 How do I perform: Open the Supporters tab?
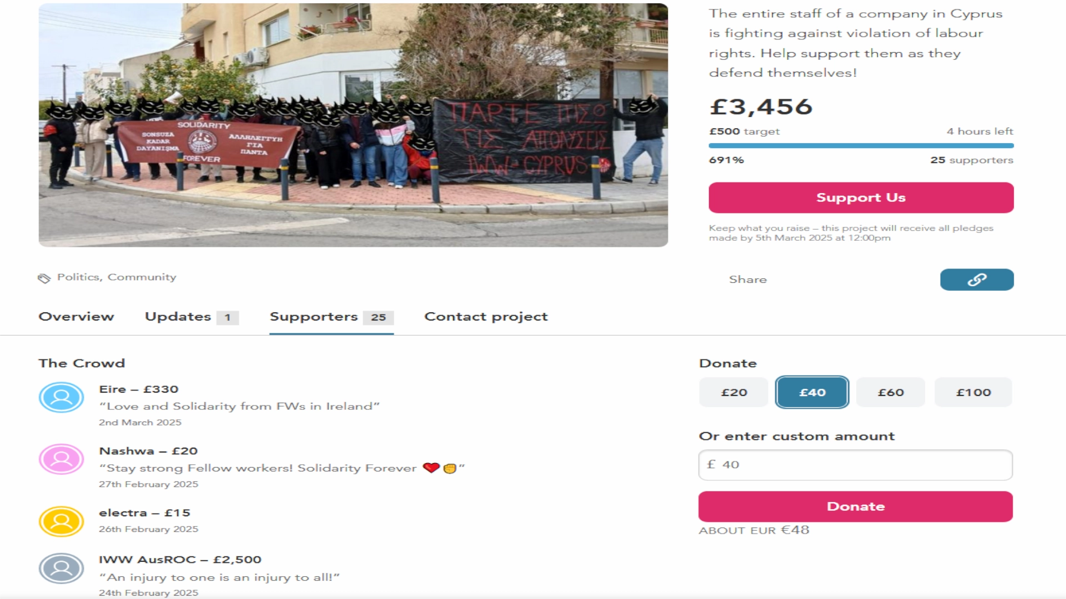331,317
